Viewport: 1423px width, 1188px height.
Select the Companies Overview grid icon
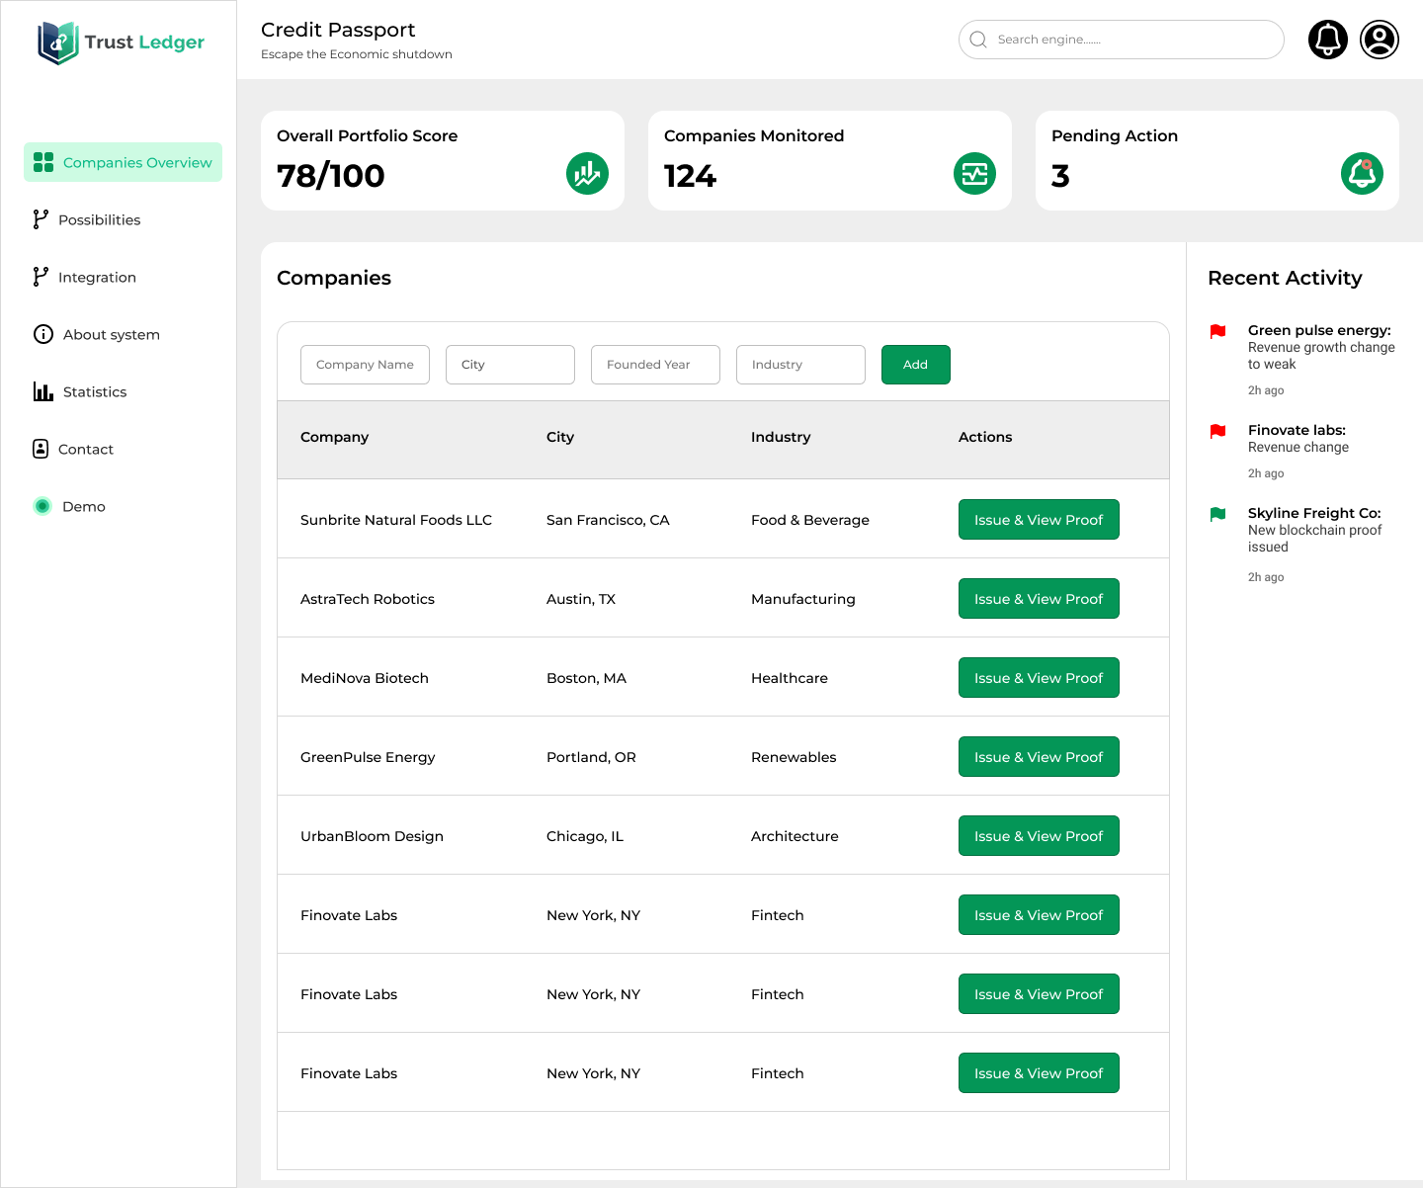coord(43,162)
